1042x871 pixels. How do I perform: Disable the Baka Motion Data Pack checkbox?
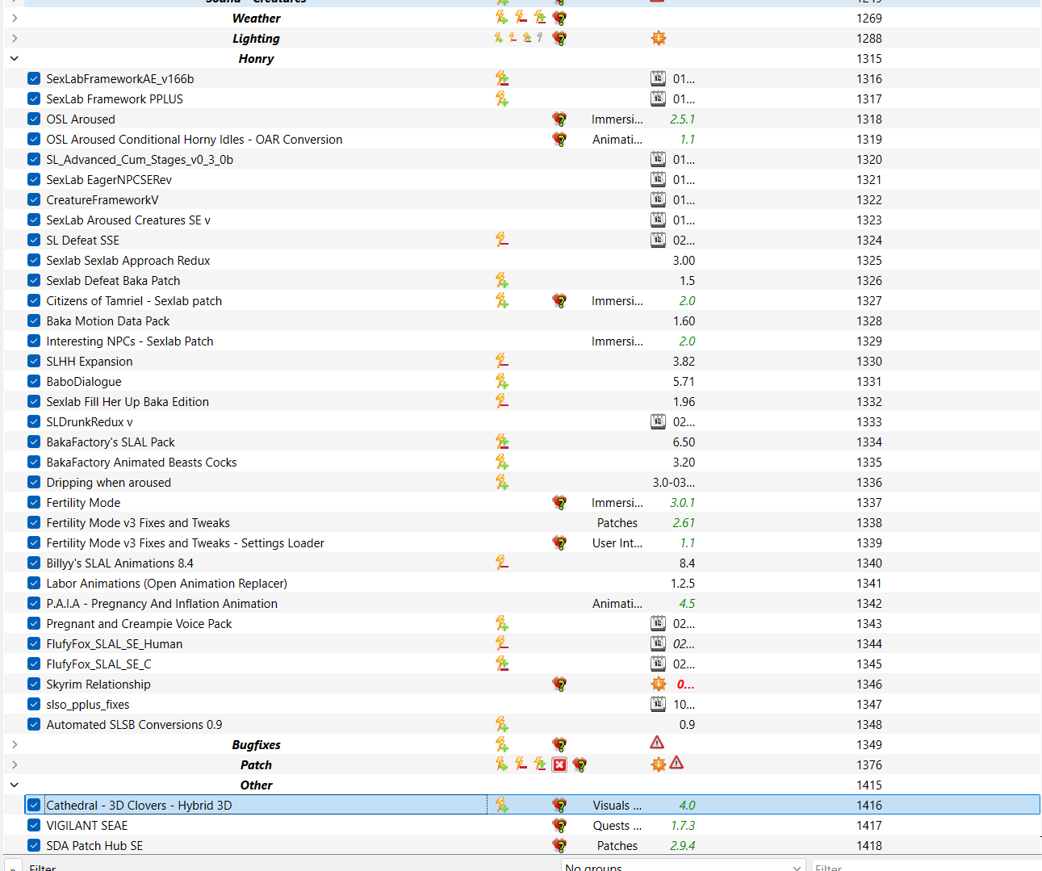pos(34,320)
